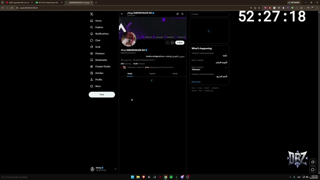Click the X logo in the sidebar
Screen dimensions: 320x180
(92, 14)
